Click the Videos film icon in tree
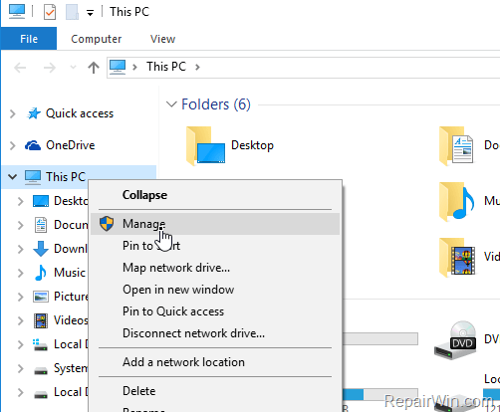This screenshot has height=412, width=500. point(41,320)
